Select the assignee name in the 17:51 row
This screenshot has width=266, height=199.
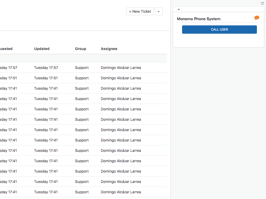click(121, 78)
